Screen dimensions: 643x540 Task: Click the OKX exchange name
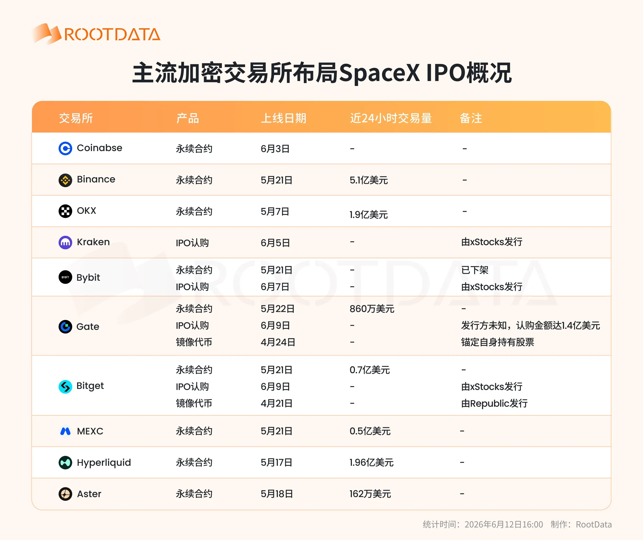click(87, 211)
